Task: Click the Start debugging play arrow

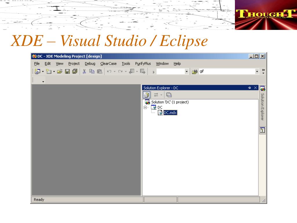Action: coord(154,72)
